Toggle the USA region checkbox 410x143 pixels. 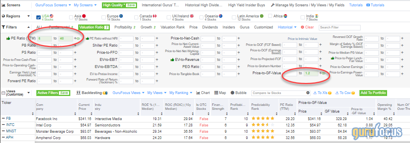[38, 17]
